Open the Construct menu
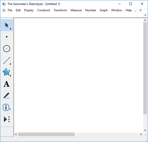Viewport: 148px width, 142px height. point(44,10)
